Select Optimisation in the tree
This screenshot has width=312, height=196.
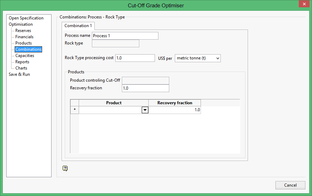click(21, 24)
